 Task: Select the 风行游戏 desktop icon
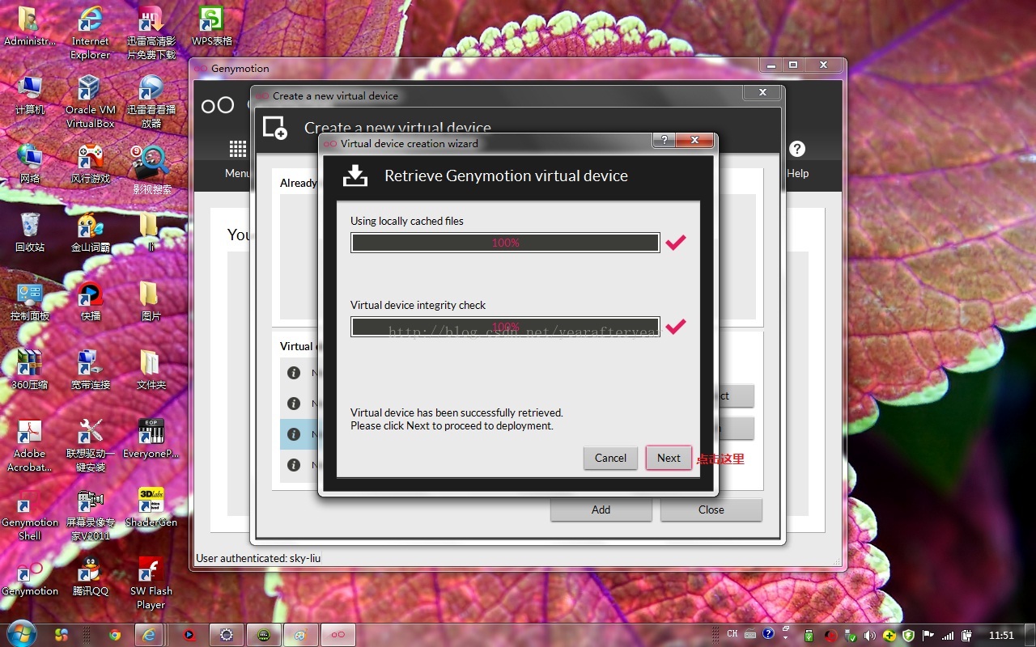click(x=90, y=164)
